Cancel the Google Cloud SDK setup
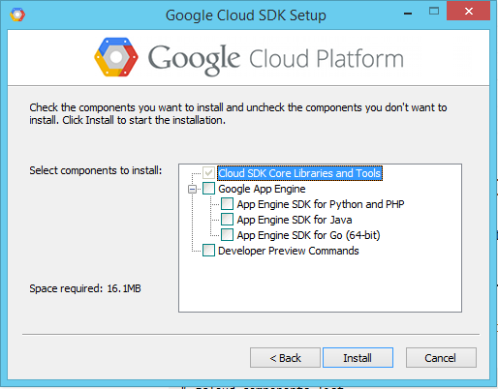Image resolution: width=498 pixels, height=389 pixels. click(x=441, y=357)
